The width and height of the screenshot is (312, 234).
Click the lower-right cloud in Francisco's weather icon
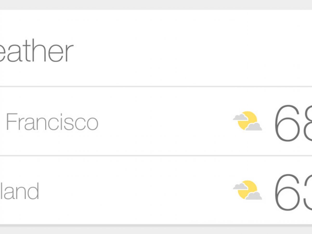click(254, 127)
